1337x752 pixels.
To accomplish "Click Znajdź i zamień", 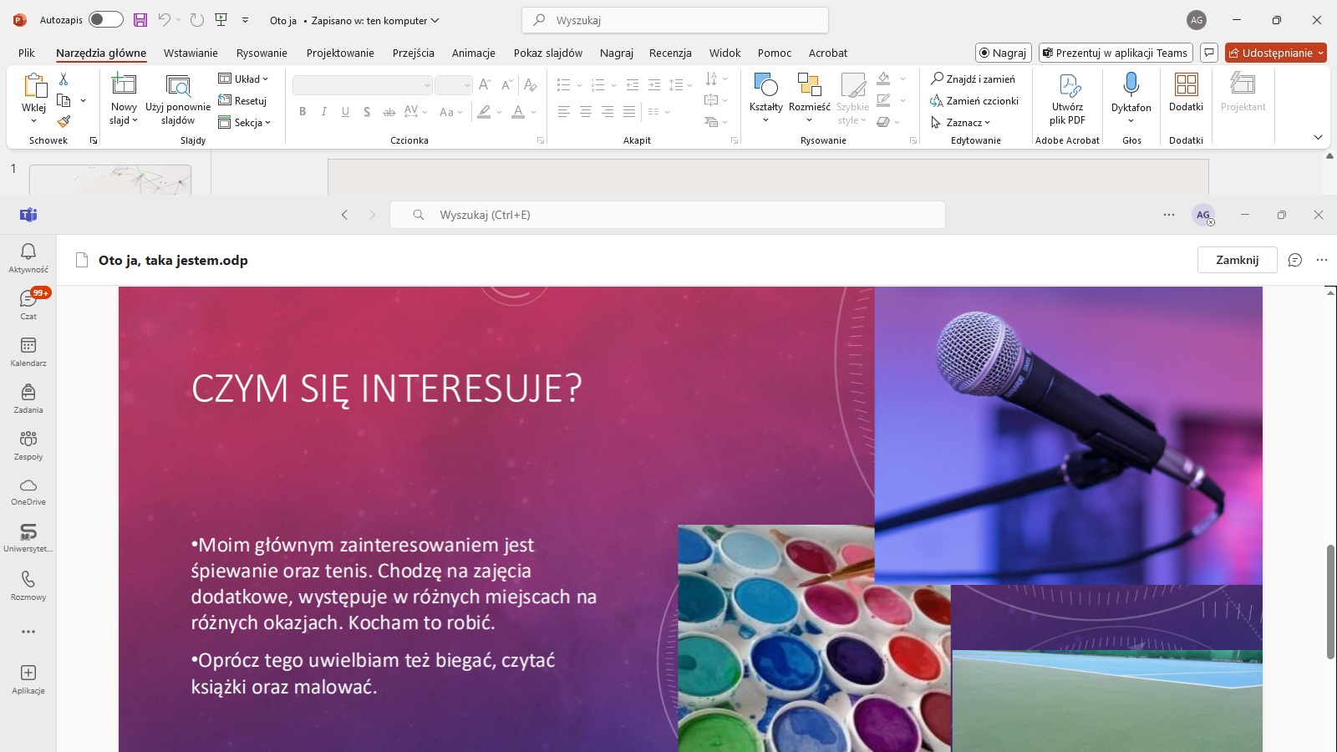I will [974, 79].
